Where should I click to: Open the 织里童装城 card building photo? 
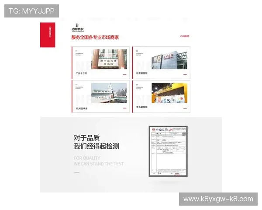click(x=169, y=59)
